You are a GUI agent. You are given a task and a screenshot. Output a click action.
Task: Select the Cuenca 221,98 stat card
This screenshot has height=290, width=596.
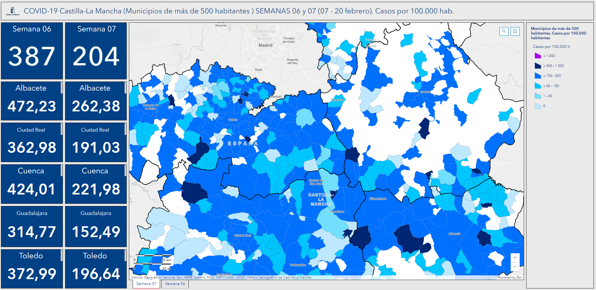coord(96,184)
